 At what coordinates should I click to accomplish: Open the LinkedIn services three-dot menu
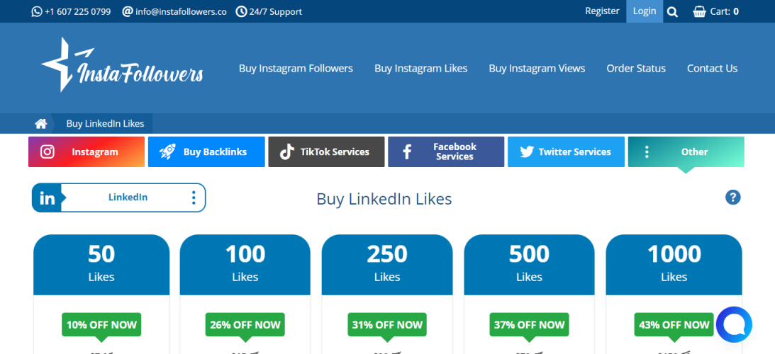tap(194, 198)
